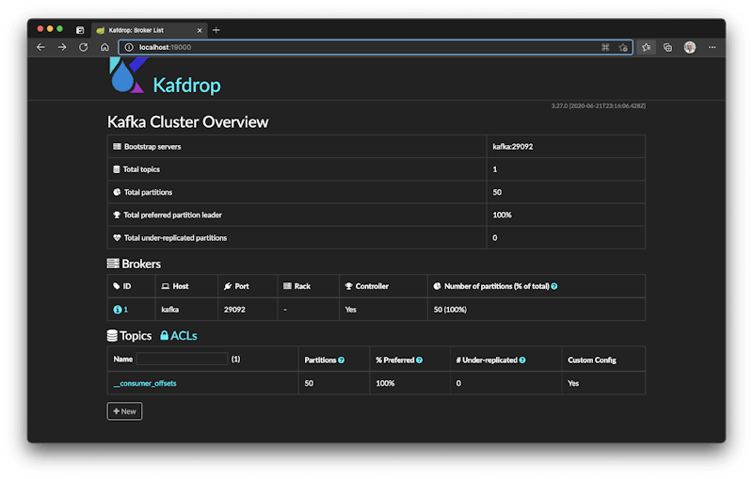
Task: Add this page to favorites icon
Action: [x=623, y=47]
